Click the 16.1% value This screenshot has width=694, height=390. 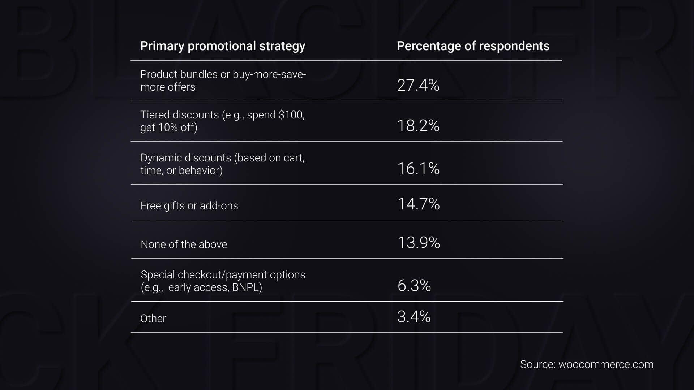418,169
